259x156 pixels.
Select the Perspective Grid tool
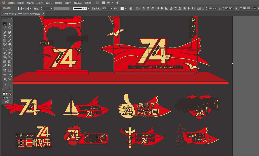pyautogui.click(x=10, y=57)
